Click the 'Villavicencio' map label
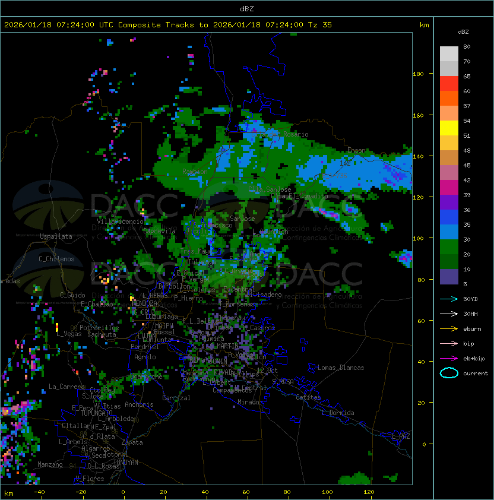 (120, 221)
